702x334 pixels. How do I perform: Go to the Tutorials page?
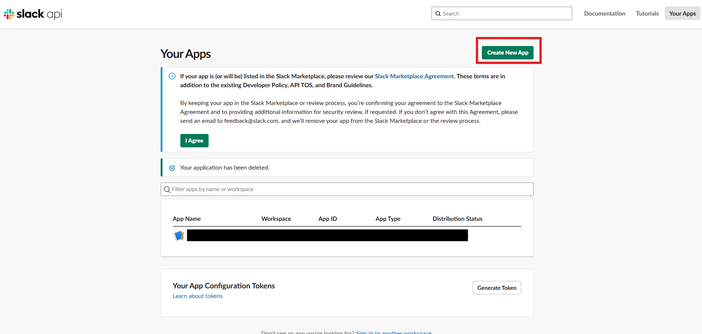point(647,14)
